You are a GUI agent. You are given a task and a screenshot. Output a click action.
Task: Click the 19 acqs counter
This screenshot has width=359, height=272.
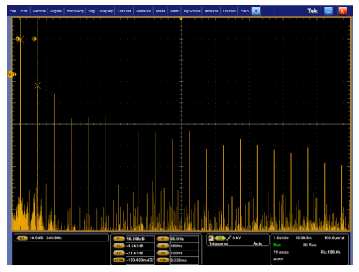pyautogui.click(x=281, y=252)
